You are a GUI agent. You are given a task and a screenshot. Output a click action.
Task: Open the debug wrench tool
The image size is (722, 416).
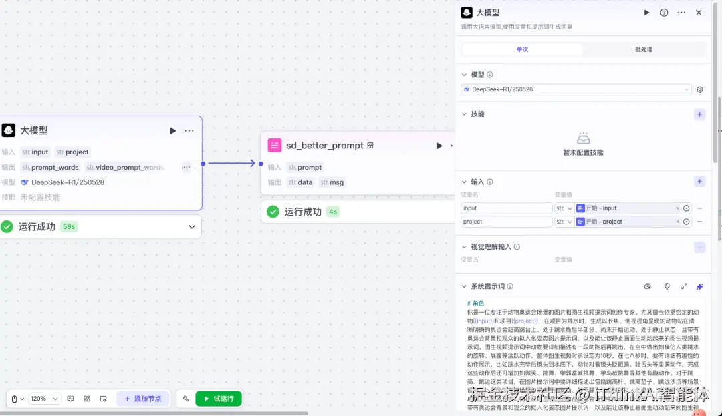click(x=186, y=399)
